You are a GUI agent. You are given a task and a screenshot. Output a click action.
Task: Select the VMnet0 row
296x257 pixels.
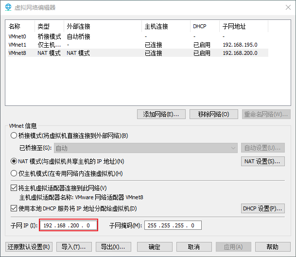tap(138, 36)
